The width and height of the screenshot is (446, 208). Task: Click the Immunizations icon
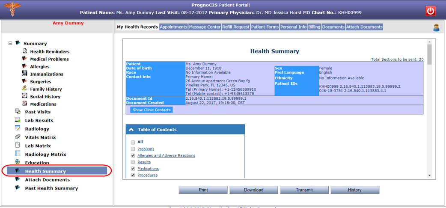click(x=25, y=74)
